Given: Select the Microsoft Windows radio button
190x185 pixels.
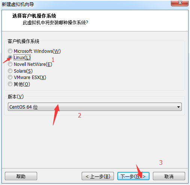Looking at the screenshot, I should (10, 51).
